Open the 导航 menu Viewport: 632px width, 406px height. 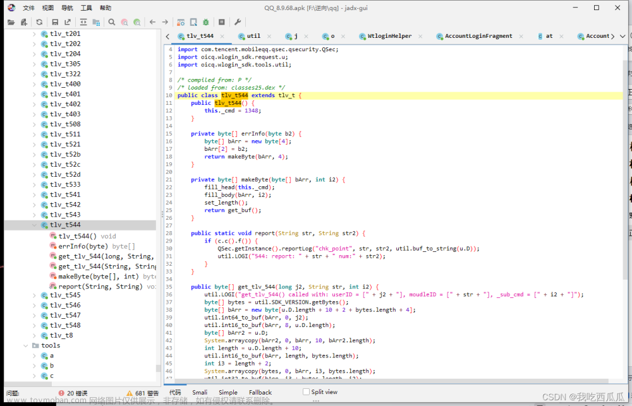pos(68,8)
